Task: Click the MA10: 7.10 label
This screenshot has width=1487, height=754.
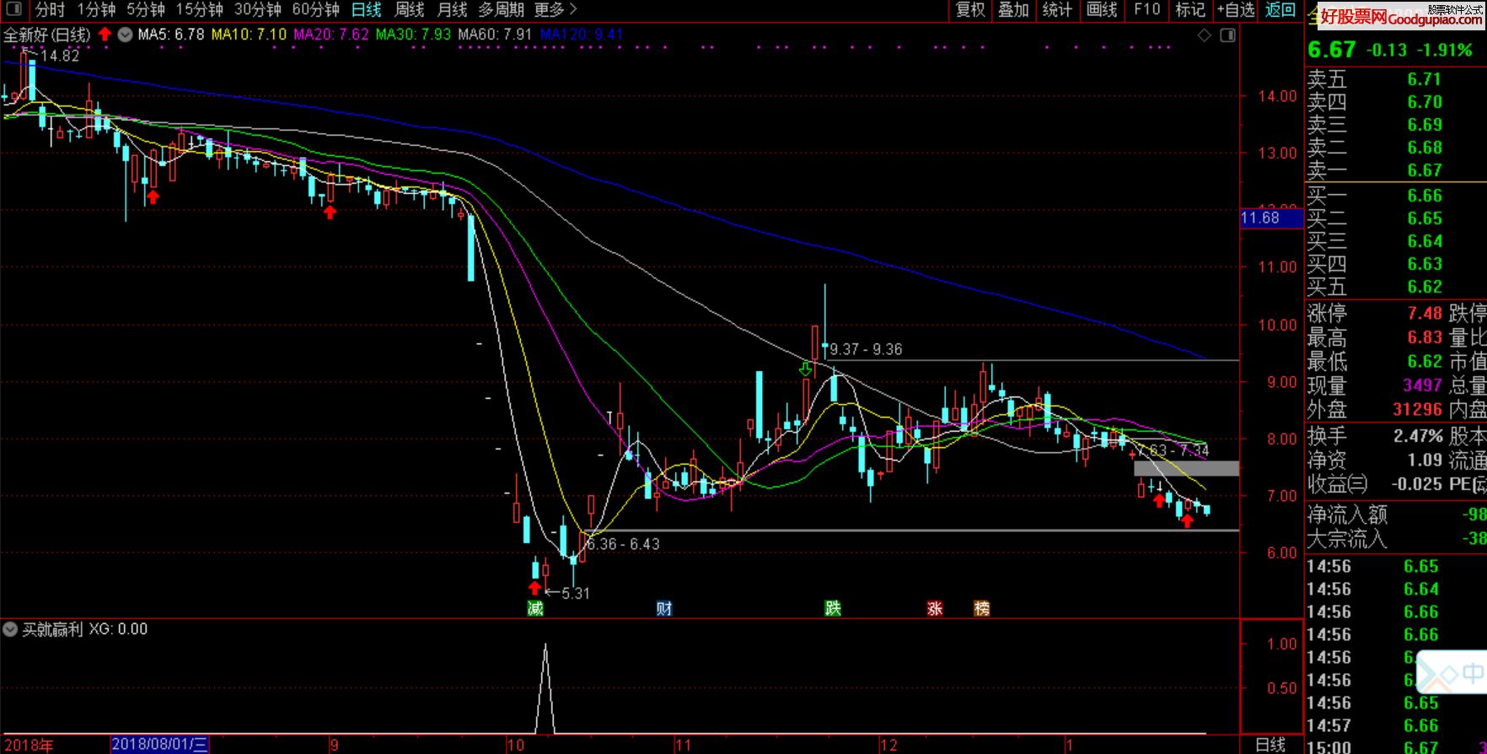Action: coord(249,35)
